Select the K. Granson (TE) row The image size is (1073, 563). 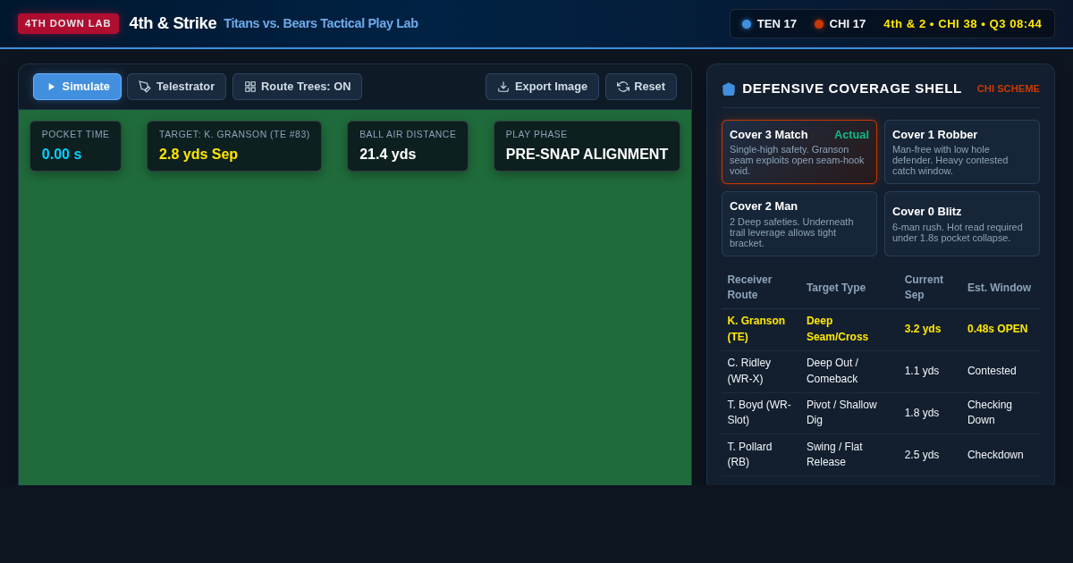(x=881, y=329)
